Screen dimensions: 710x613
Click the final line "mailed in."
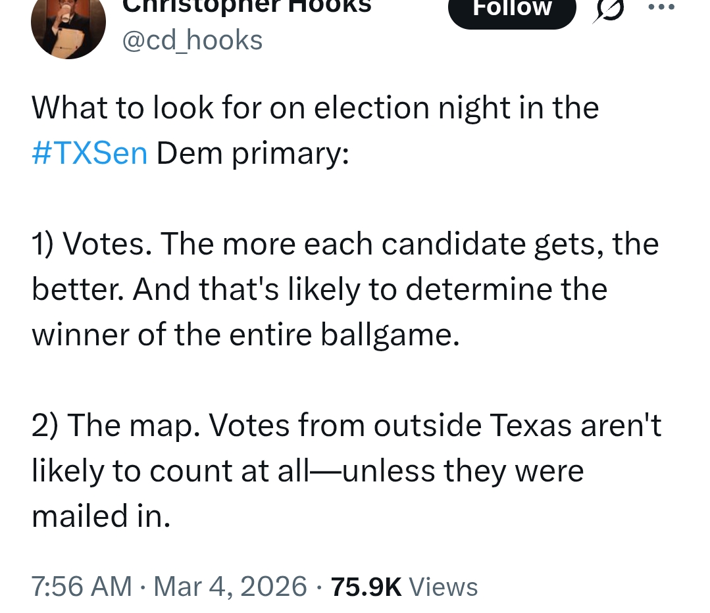click(x=101, y=516)
